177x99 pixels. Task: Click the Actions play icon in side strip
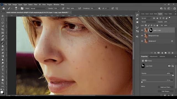click(x=137, y=19)
